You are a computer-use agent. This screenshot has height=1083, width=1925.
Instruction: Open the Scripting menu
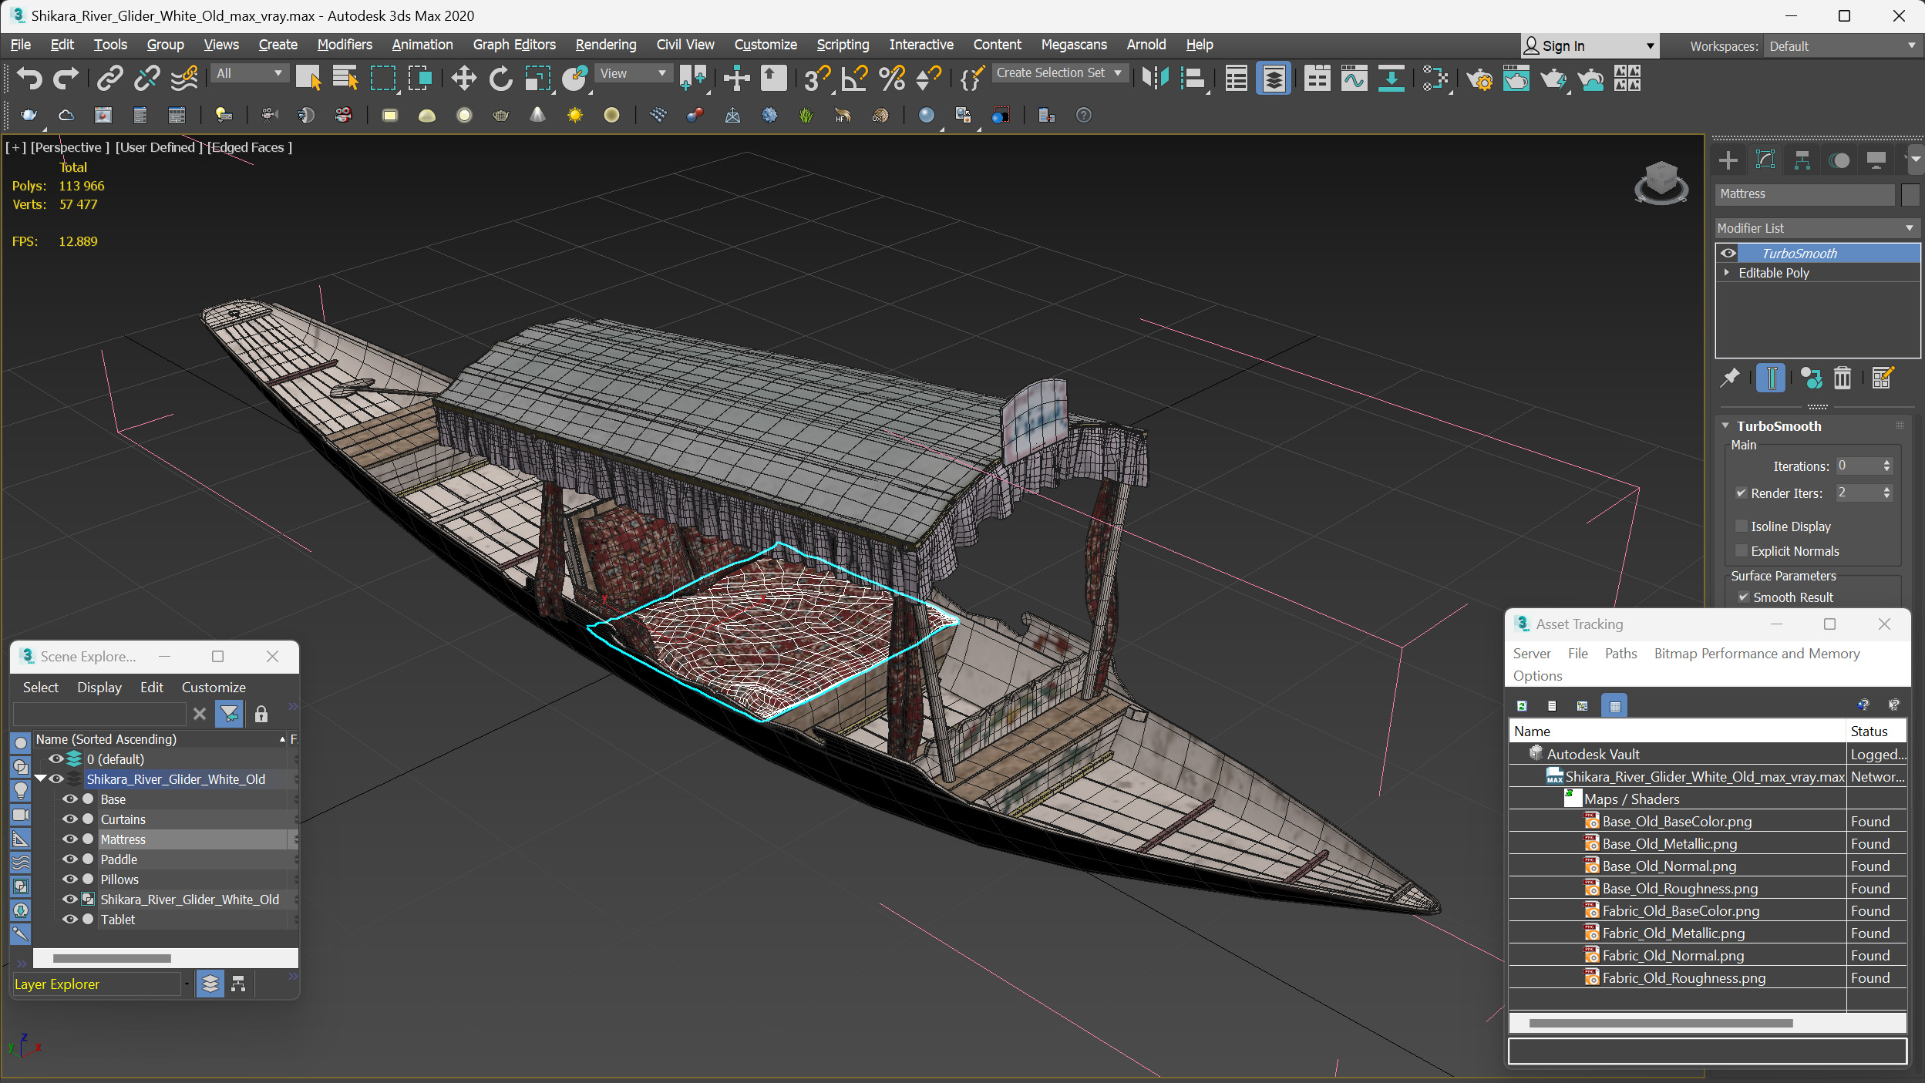pyautogui.click(x=842, y=45)
